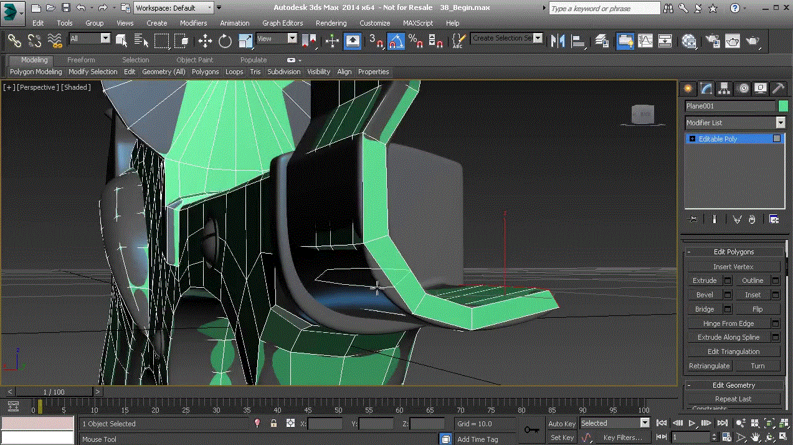Click the Undo arrow icon
The height and width of the screenshot is (445, 793).
click(80, 8)
